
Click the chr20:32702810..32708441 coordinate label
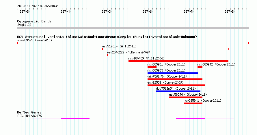pyautogui.click(x=38, y=6)
